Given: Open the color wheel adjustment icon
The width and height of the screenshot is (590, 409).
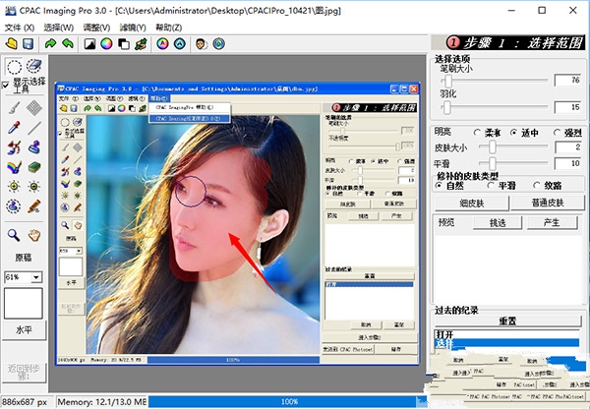Looking at the screenshot, I should coord(106,44).
